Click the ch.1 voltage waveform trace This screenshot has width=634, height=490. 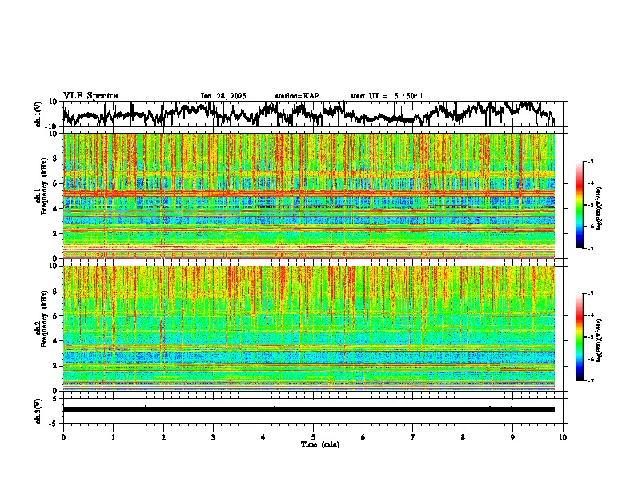click(x=309, y=113)
